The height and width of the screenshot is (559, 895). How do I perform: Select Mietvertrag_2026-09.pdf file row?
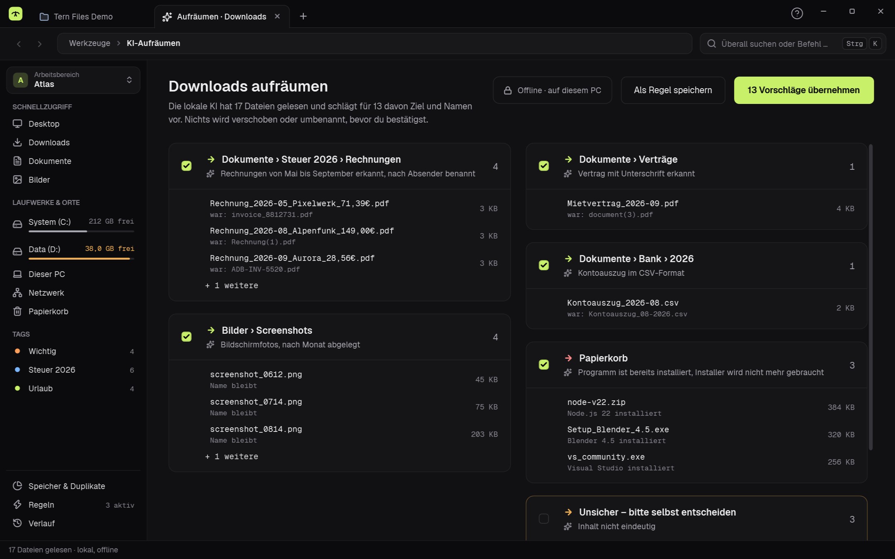coord(697,209)
